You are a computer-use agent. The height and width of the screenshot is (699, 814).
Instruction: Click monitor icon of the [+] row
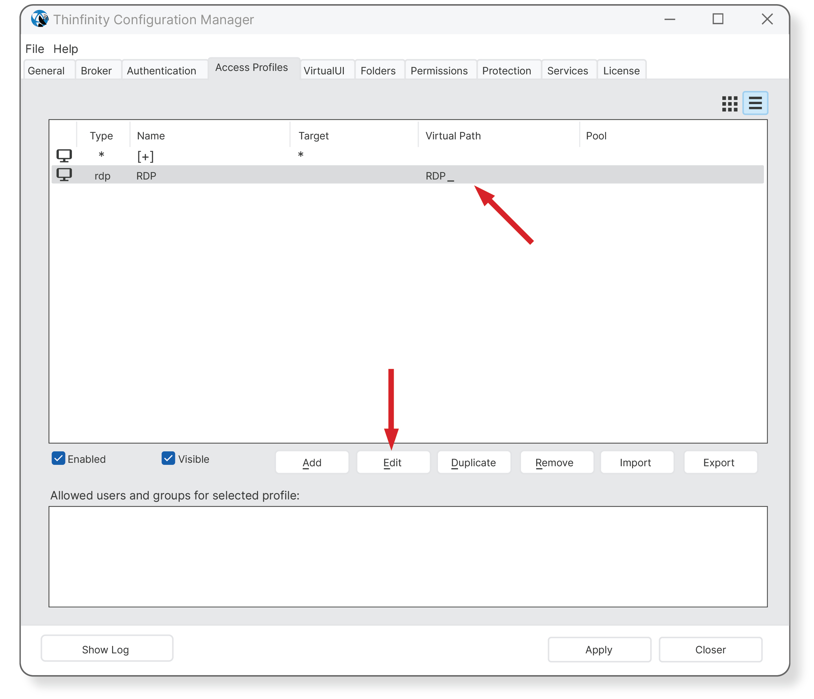64,156
